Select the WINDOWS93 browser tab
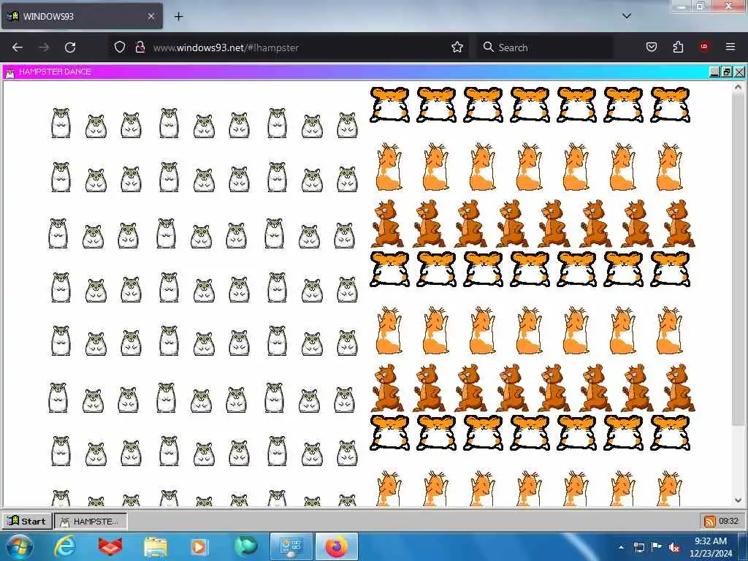This screenshot has height=561, width=748. click(82, 16)
